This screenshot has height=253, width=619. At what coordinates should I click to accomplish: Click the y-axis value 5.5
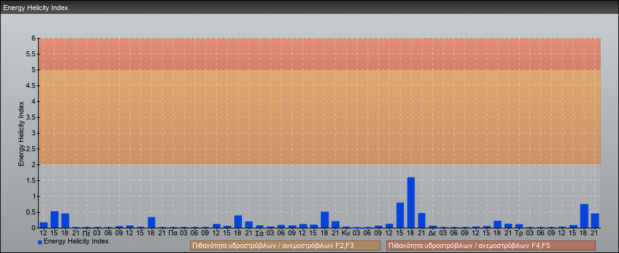coord(32,54)
